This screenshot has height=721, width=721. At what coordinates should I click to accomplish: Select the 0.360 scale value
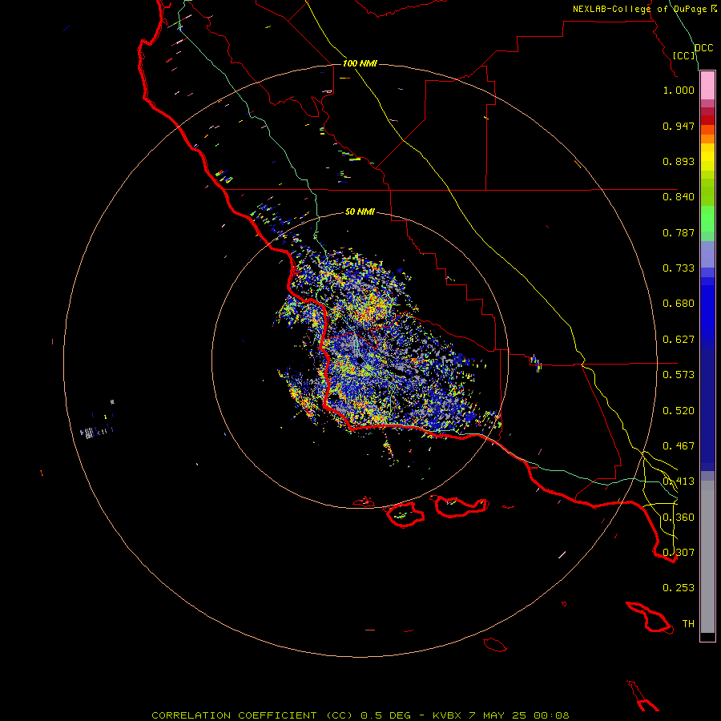679,518
